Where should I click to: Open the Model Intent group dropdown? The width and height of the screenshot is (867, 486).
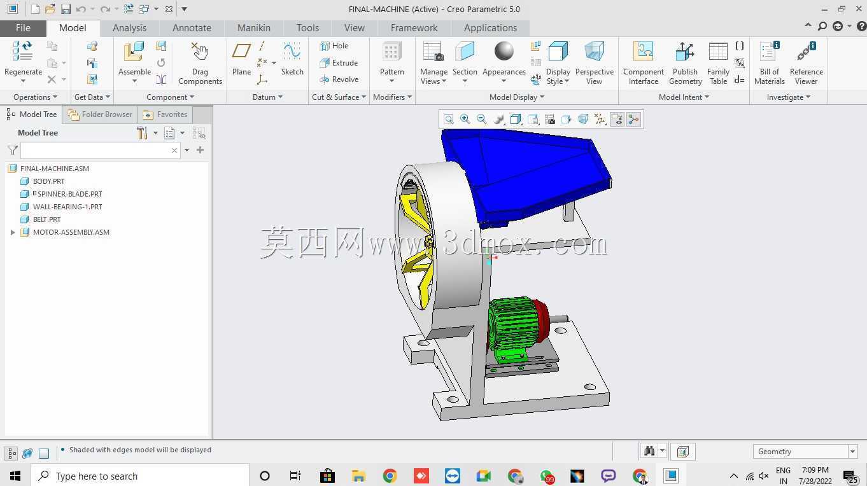684,97
